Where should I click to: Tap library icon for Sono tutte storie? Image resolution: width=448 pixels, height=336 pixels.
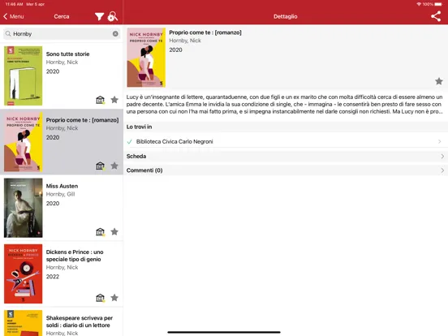[x=101, y=100]
